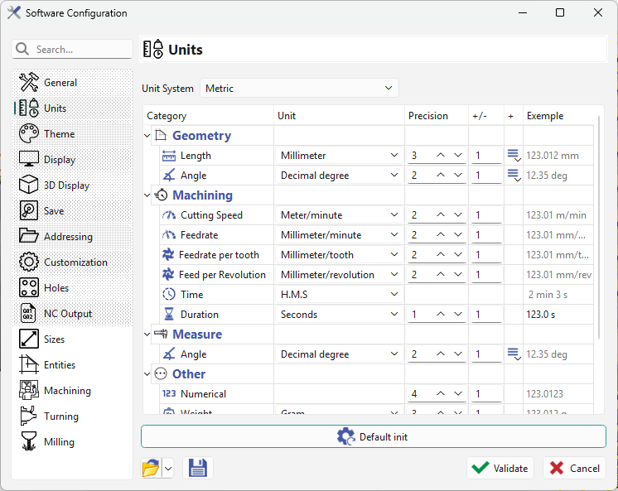Open the Milling settings page
The height and width of the screenshot is (491, 618).
click(58, 442)
